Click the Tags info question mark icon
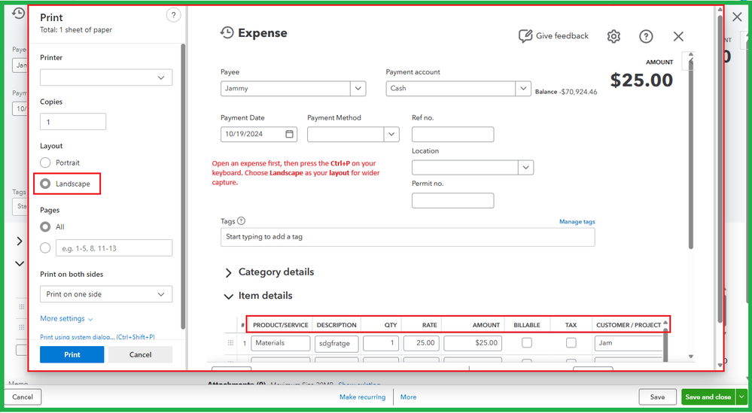Image resolution: width=752 pixels, height=413 pixels. 241,221
